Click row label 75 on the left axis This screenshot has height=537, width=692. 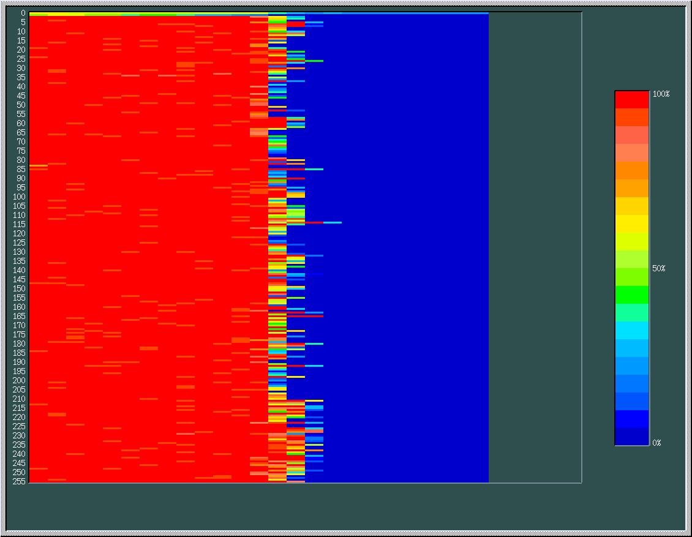click(x=21, y=151)
